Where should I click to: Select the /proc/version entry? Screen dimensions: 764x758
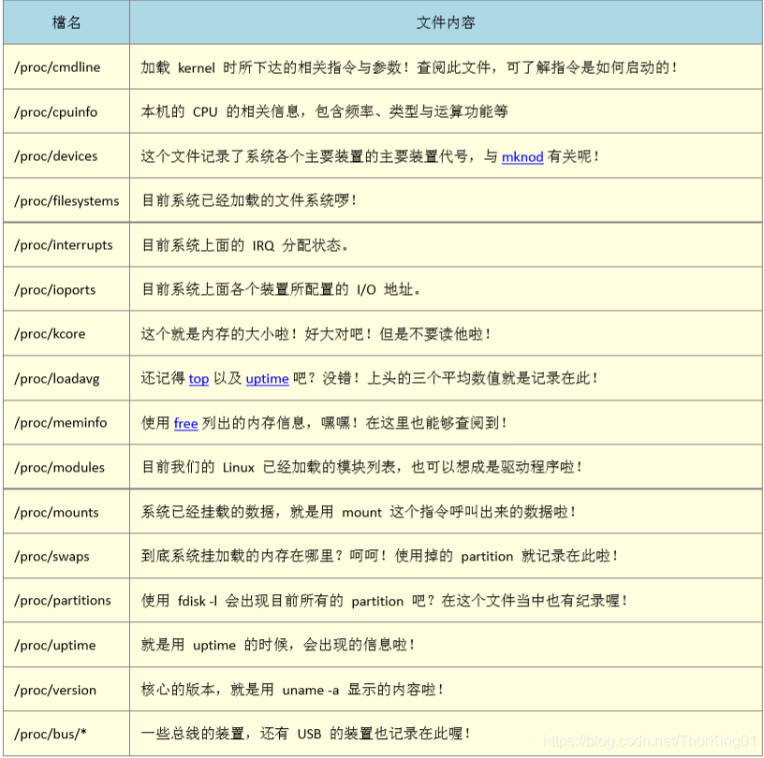click(x=55, y=690)
